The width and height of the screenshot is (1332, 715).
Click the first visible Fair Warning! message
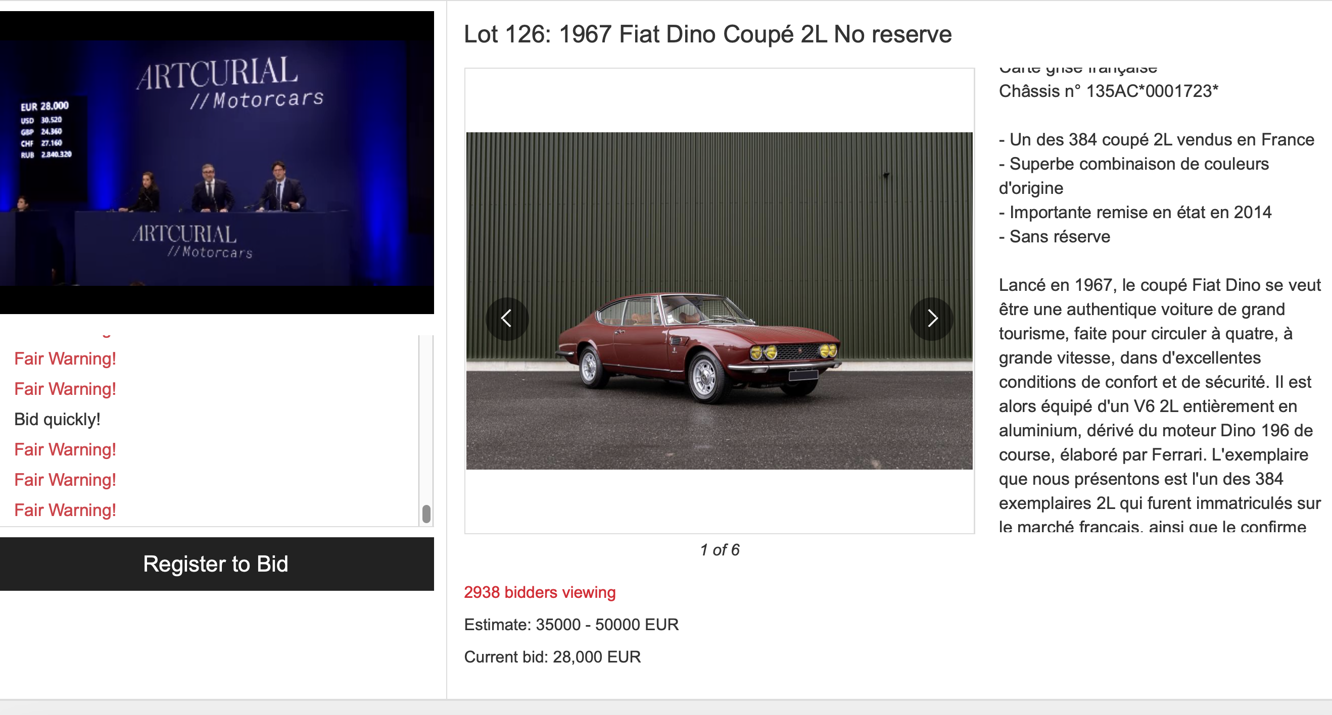65,359
